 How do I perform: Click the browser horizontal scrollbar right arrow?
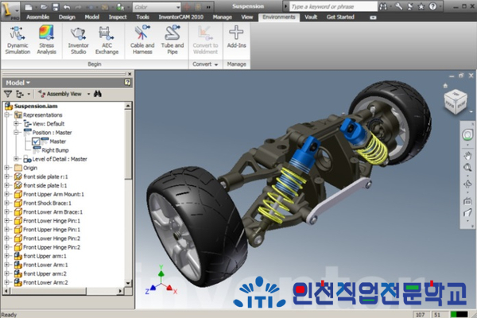tap(120, 291)
